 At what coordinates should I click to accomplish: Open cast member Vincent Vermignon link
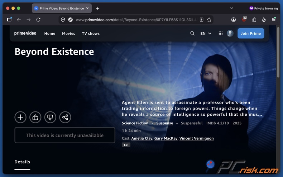coord(197,138)
